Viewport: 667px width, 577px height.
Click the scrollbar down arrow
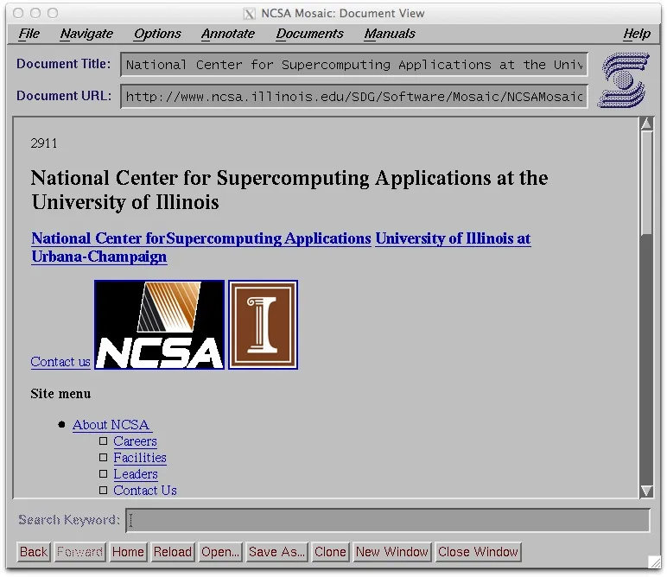click(x=646, y=491)
